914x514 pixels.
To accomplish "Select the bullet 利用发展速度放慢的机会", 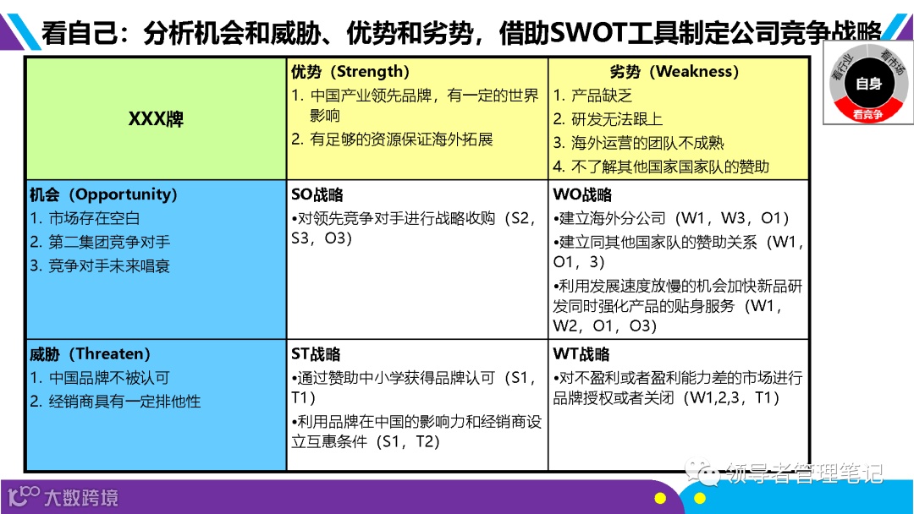I will [678, 306].
